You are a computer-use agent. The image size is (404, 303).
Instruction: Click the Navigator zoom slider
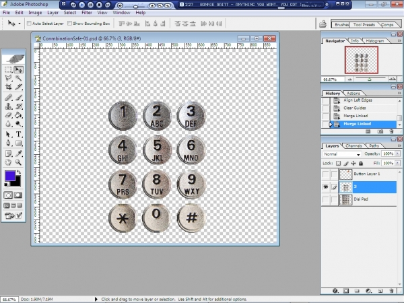tap(370, 79)
